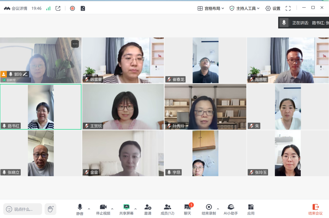Open the AI小助手 assistant
Screen dimensions: 329x218
click(231, 210)
